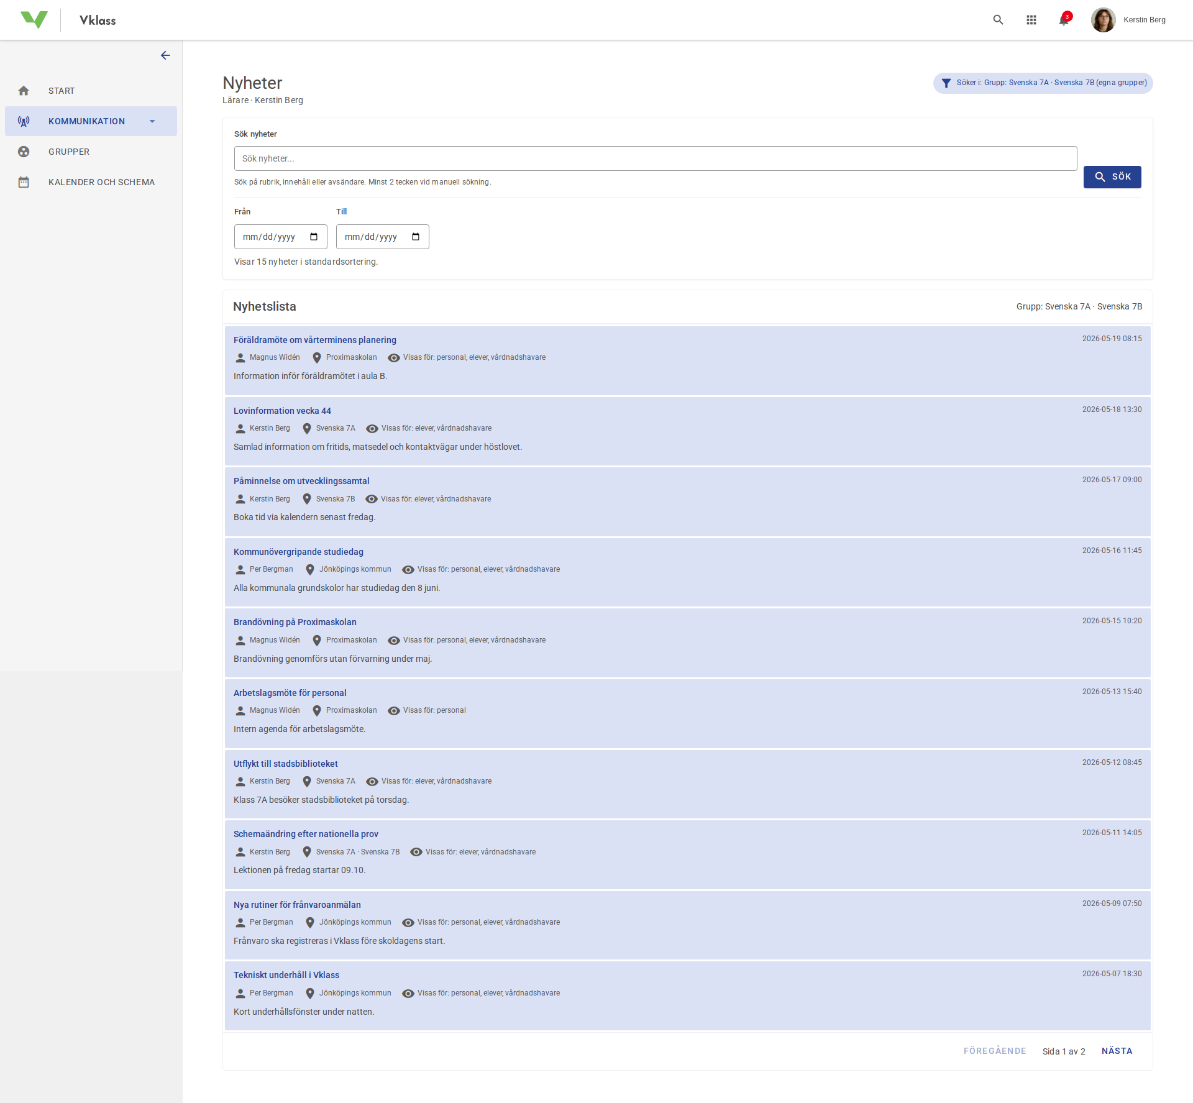Open news Tekniskt underhåll i Vklass
Screen dimensions: 1193x1103
pyautogui.click(x=286, y=975)
